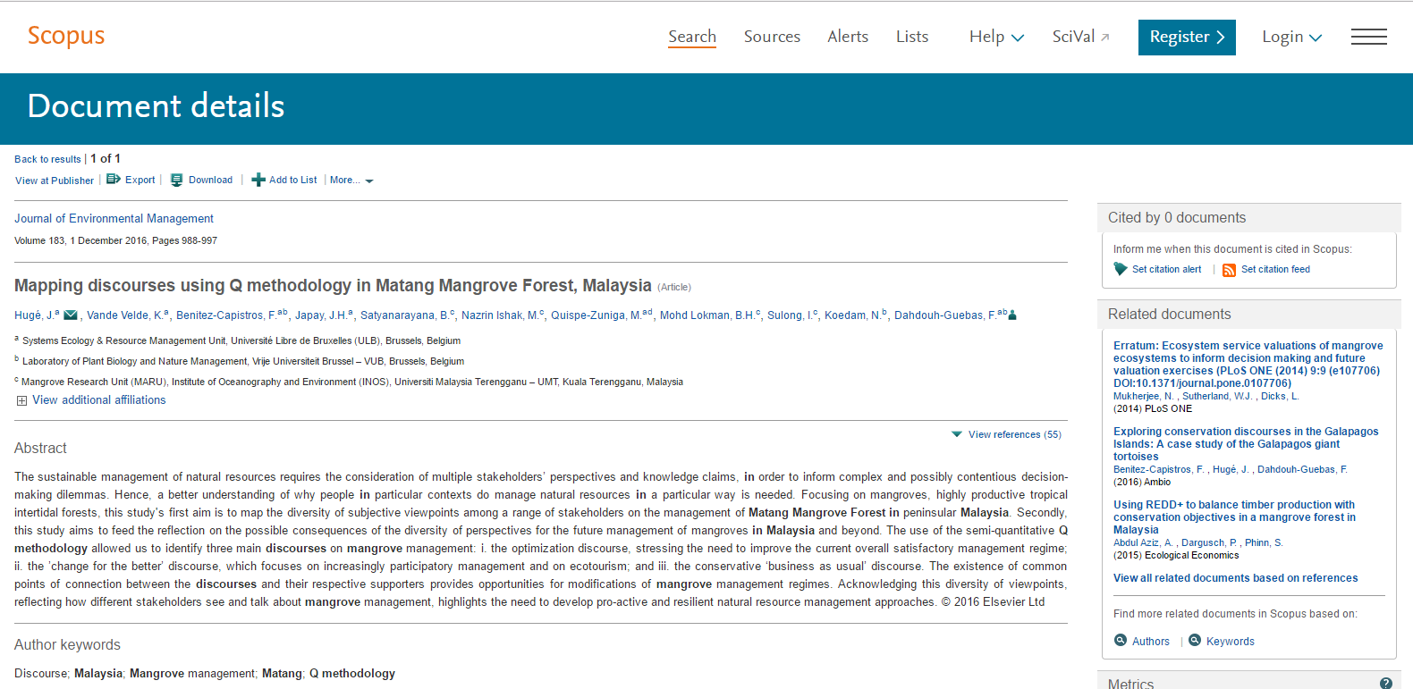Click the Download icon
Viewport: 1413px width, 689px height.
(177, 180)
